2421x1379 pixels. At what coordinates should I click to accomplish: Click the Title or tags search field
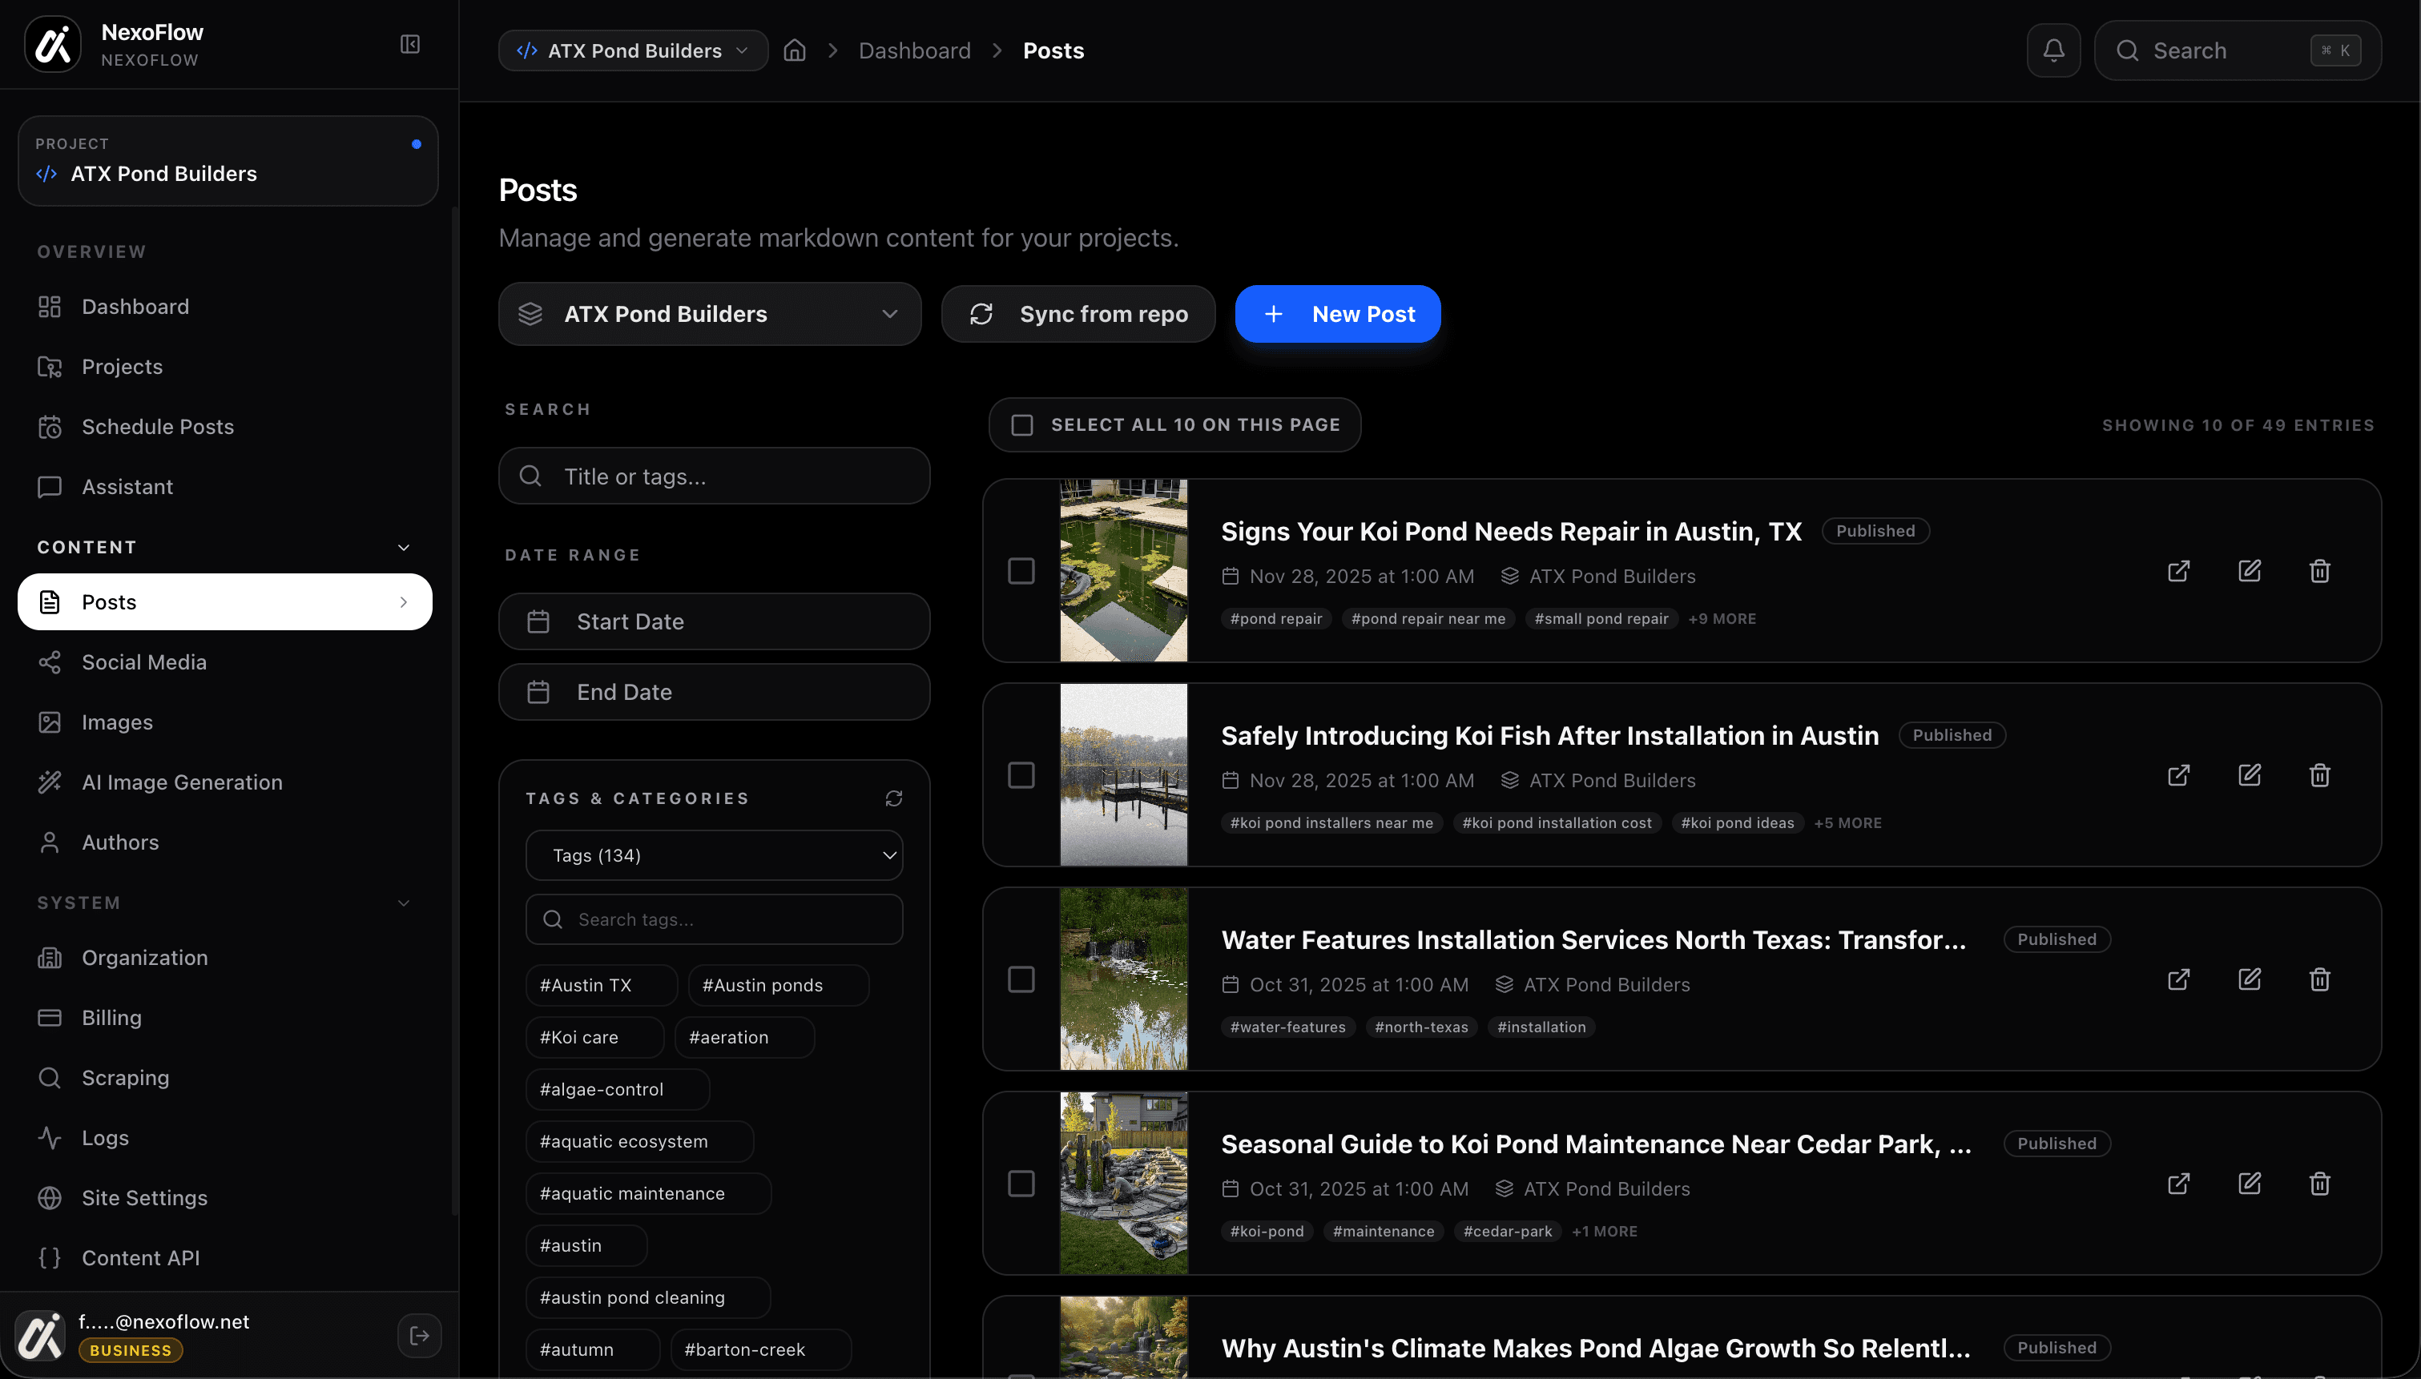tap(713, 476)
